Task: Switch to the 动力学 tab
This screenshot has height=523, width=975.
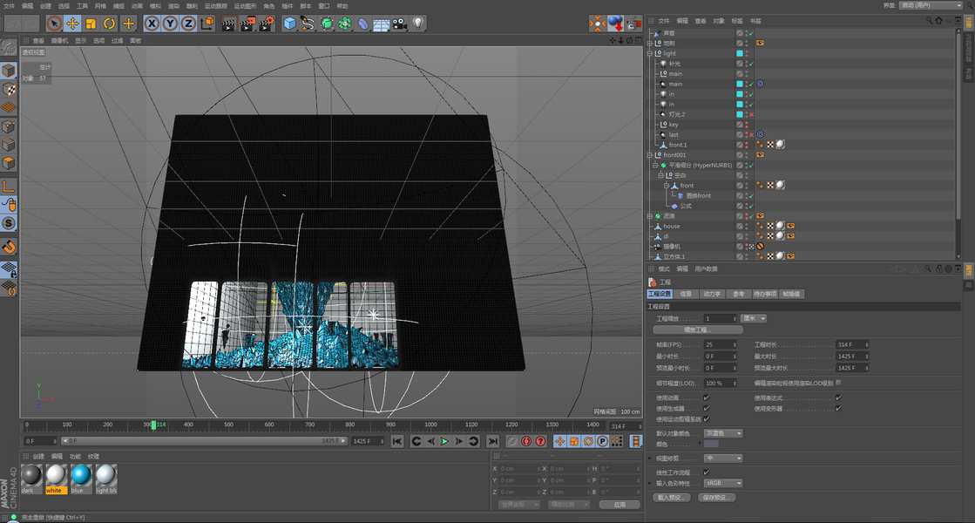Action: pyautogui.click(x=712, y=295)
